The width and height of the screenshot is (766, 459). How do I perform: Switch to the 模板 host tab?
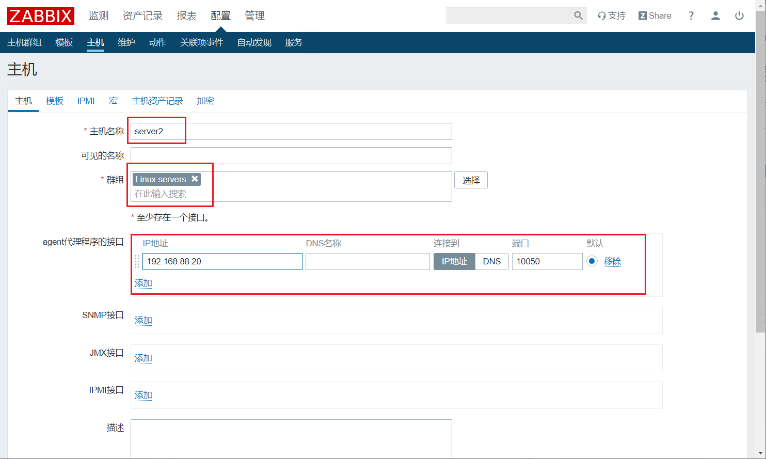55,101
